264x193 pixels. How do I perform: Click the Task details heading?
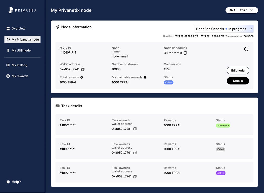click(x=72, y=106)
